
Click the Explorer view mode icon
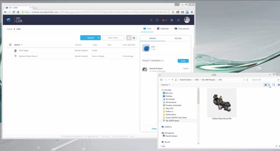pyautogui.click(x=266, y=85)
